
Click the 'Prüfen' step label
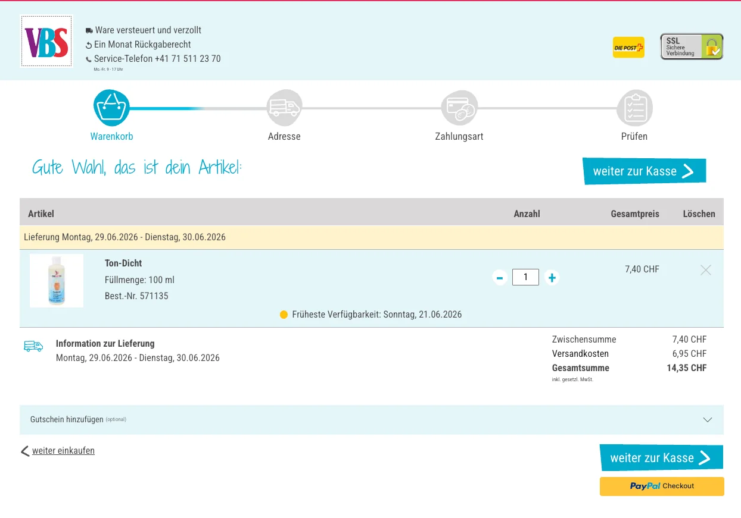[634, 136]
